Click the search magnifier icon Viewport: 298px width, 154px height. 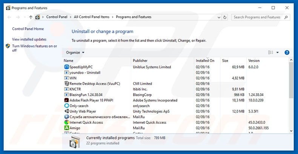[x=286, y=17]
